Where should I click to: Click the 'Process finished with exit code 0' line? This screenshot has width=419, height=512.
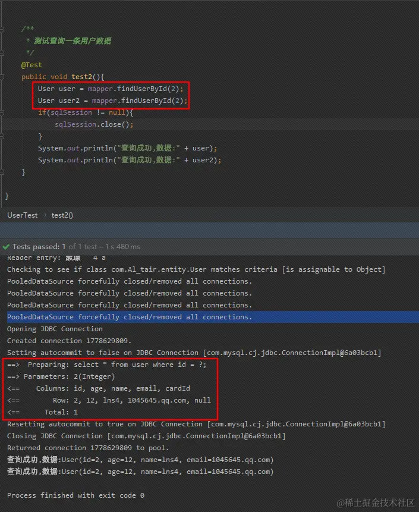click(x=75, y=495)
